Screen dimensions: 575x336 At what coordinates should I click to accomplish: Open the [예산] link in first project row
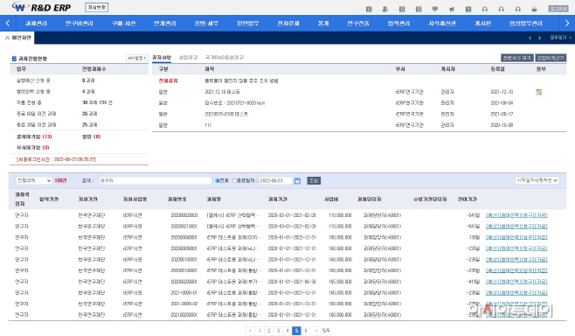492,215
